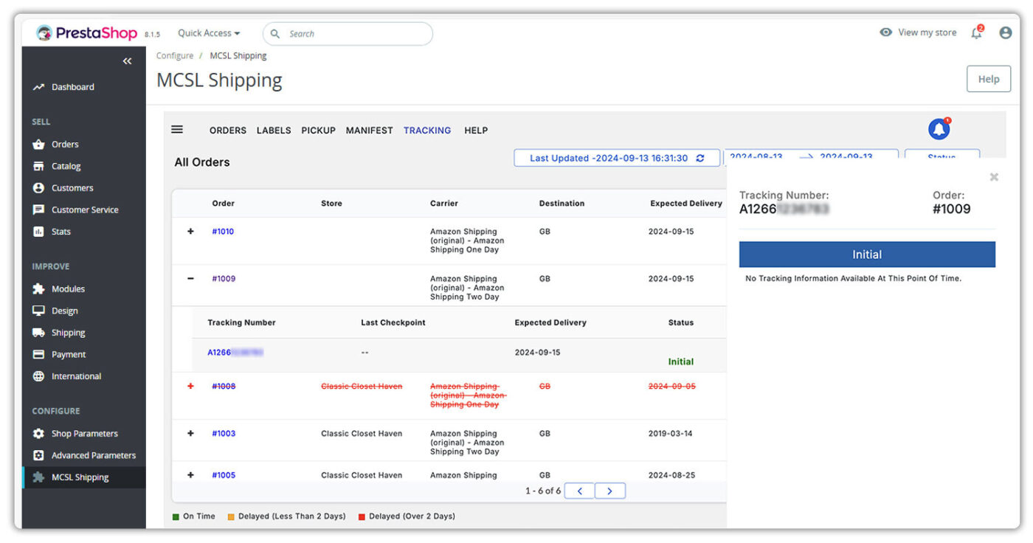Click the Order column header
This screenshot has width=1033, height=543.
(223, 204)
